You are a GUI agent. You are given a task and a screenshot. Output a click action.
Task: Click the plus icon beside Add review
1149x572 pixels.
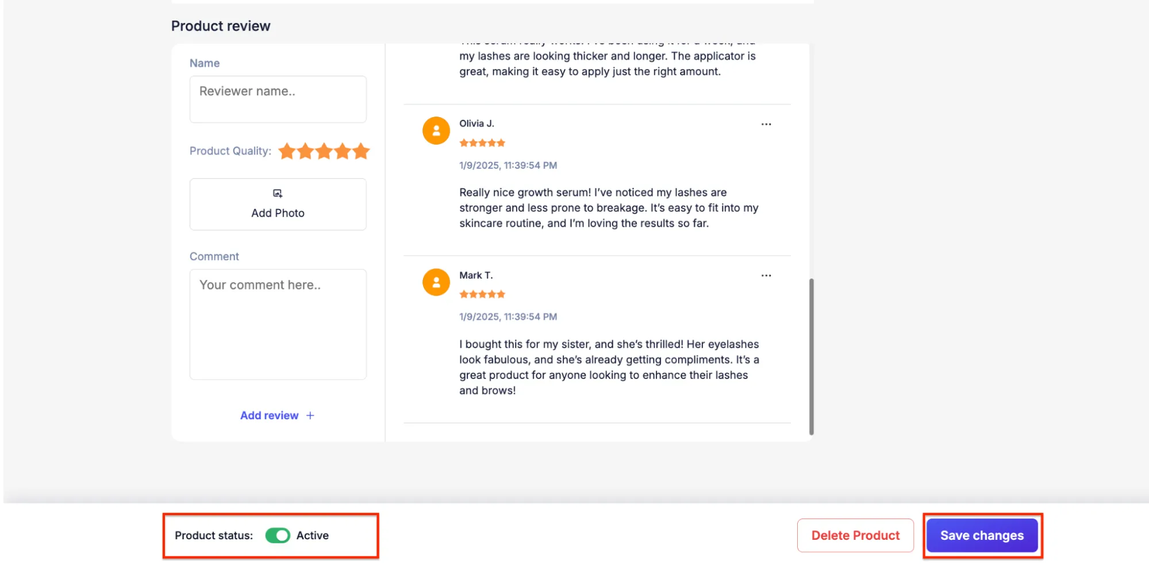point(310,415)
